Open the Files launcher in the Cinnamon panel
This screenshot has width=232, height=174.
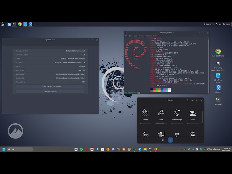pyautogui.click(x=9, y=24)
